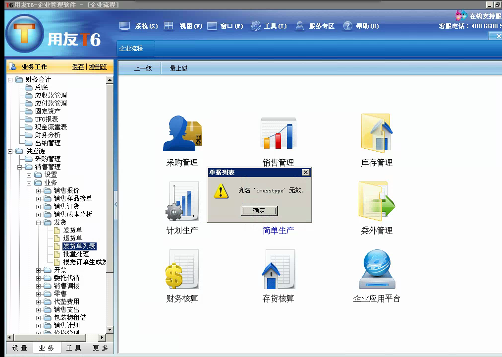This screenshot has width=502, height=357.
Task: Expand the 零售 tree node
Action: pos(39,294)
